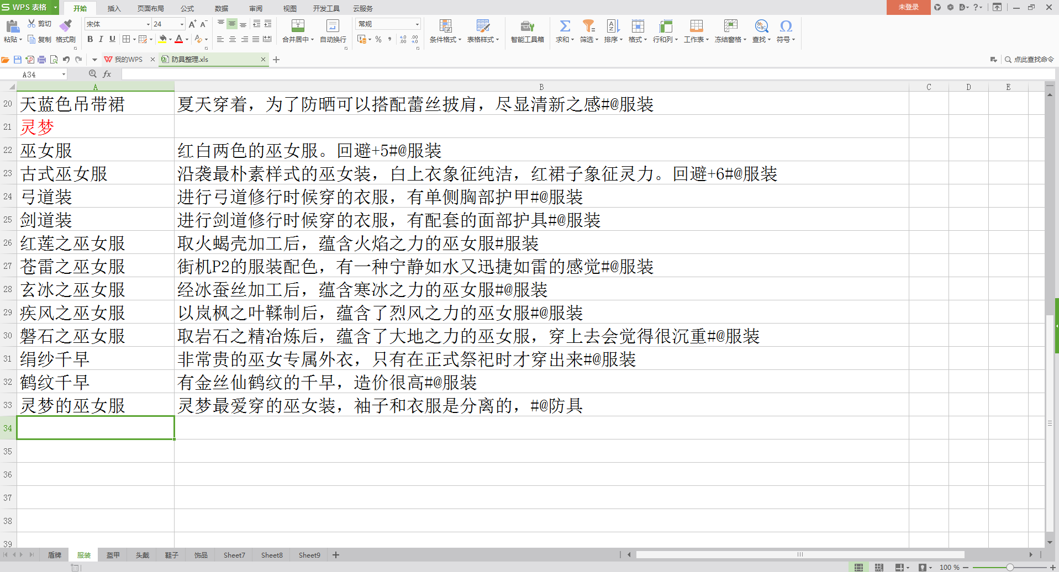Image resolution: width=1059 pixels, height=572 pixels.
Task: Adjust the zoom slider handle at 100%
Action: 1010,567
